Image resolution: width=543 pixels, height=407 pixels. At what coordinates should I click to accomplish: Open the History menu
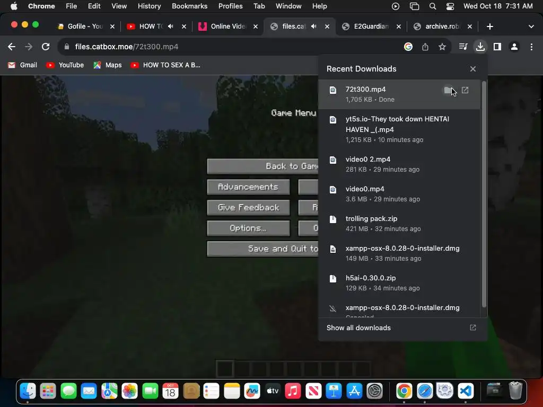point(149,6)
